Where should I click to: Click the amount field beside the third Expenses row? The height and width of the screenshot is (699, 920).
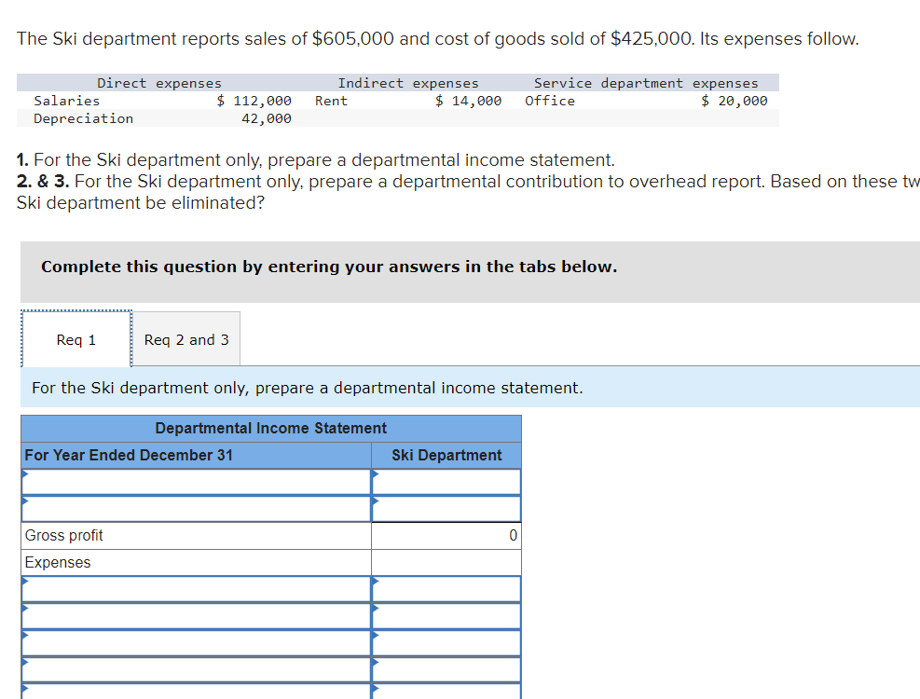[446, 642]
